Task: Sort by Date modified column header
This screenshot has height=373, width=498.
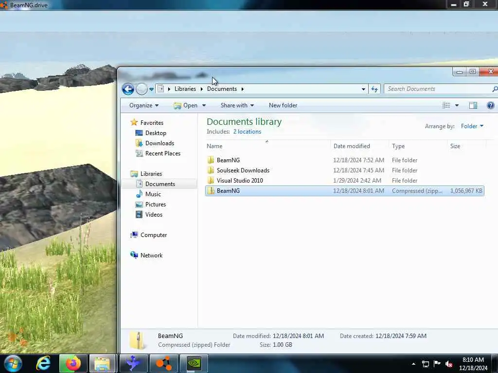Action: pyautogui.click(x=359, y=146)
